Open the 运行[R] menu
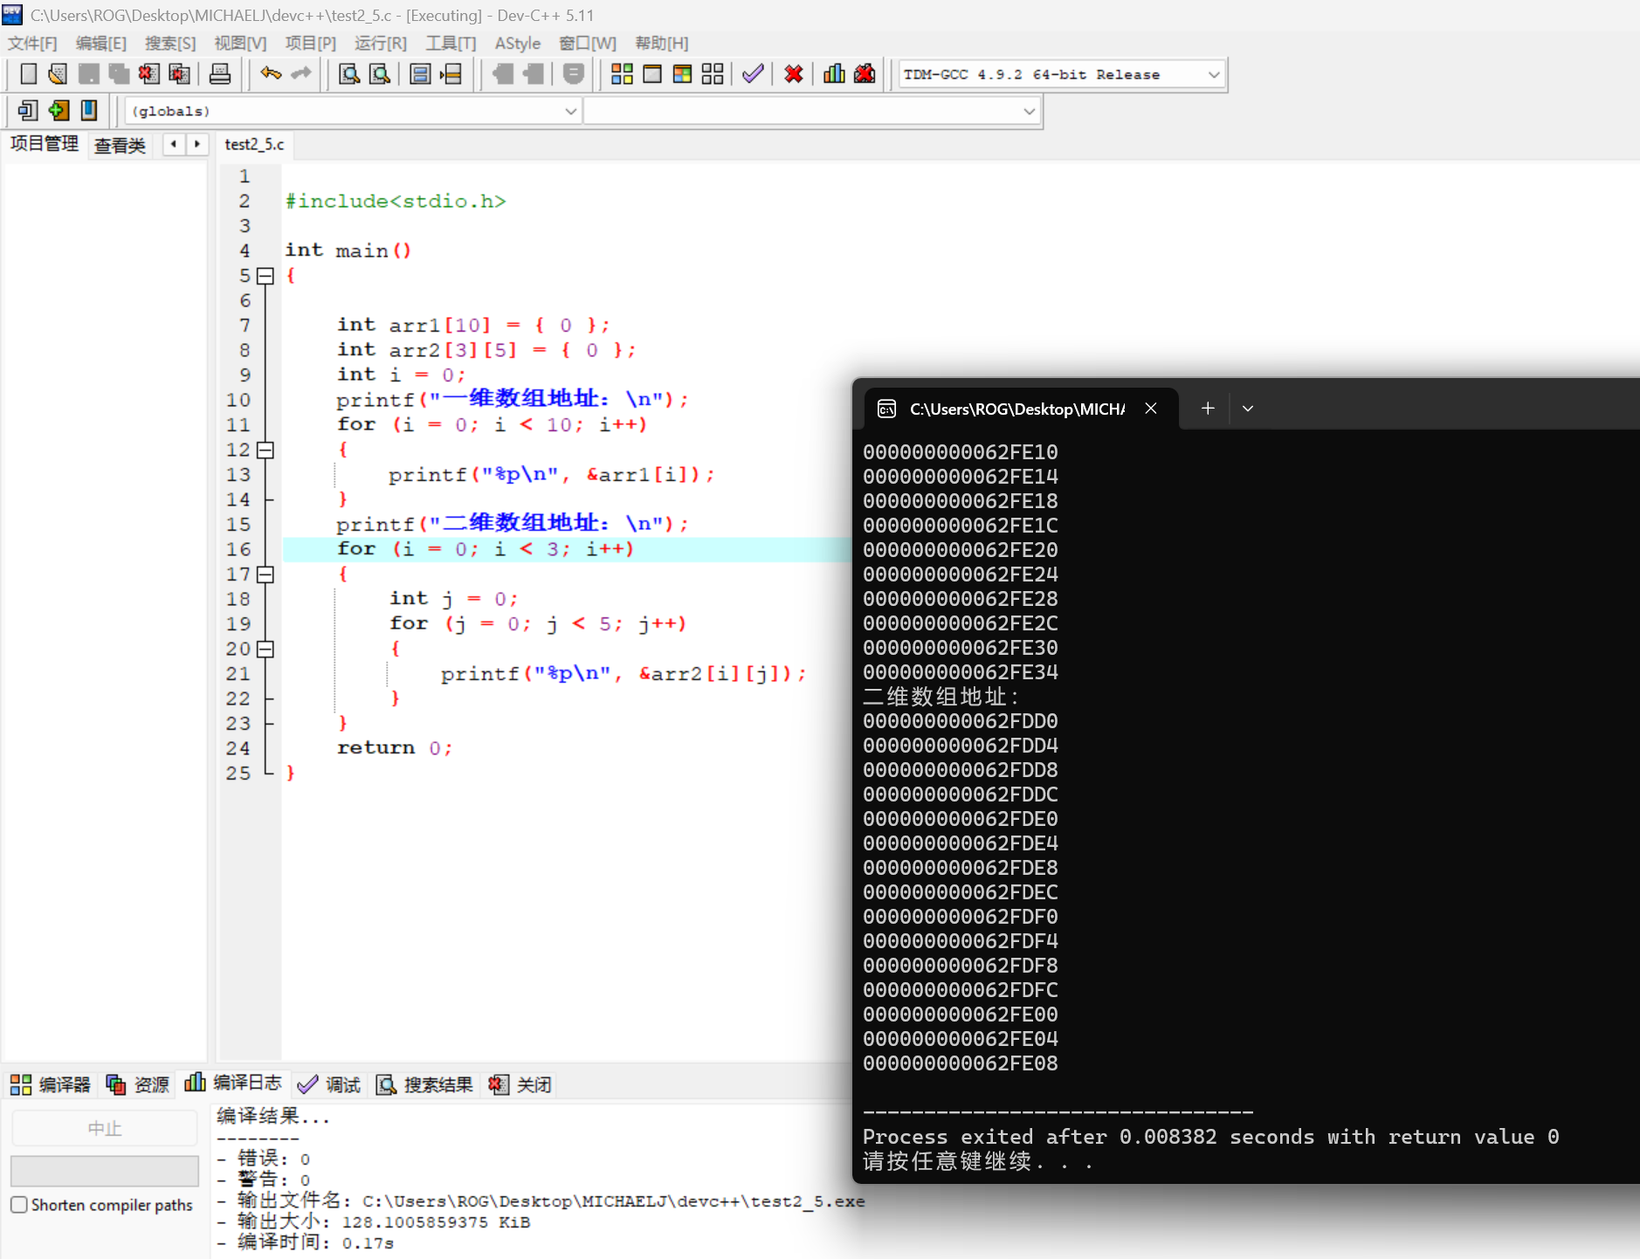 click(381, 44)
